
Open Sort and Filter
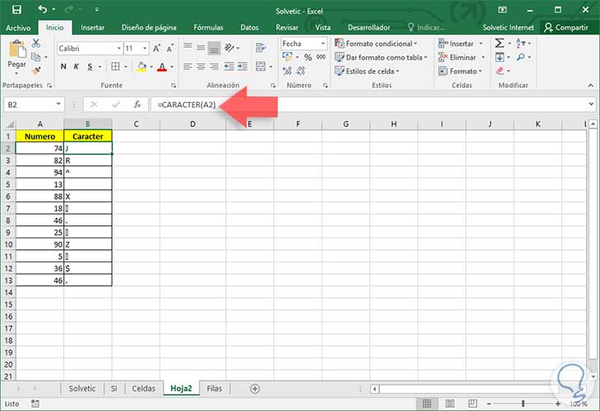coord(520,43)
